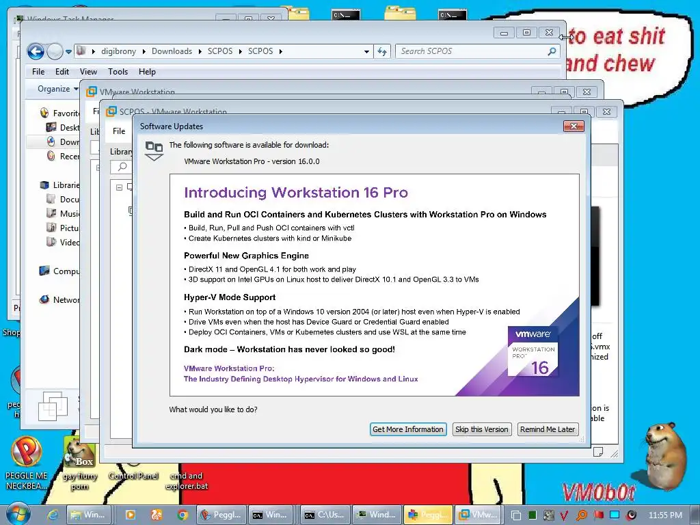Open the Windows Start menu
The height and width of the screenshot is (525, 700).
[18, 514]
